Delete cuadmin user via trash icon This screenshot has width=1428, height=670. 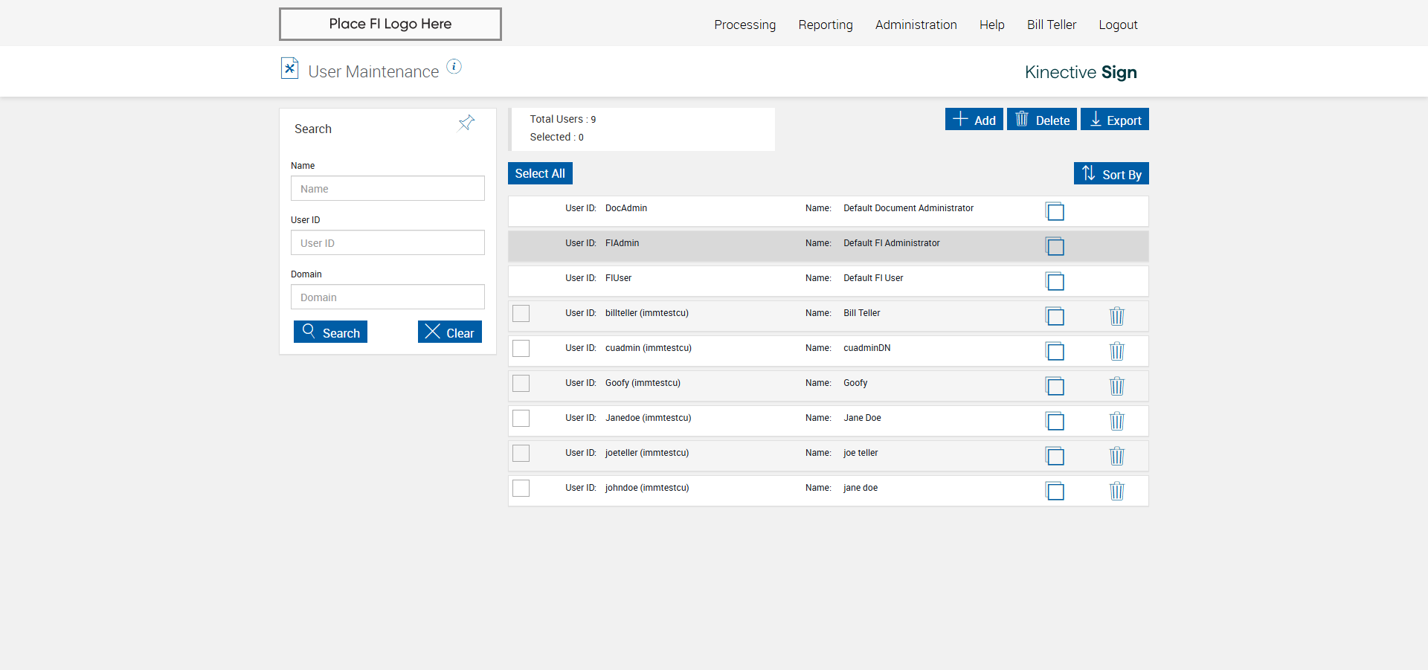click(1117, 351)
